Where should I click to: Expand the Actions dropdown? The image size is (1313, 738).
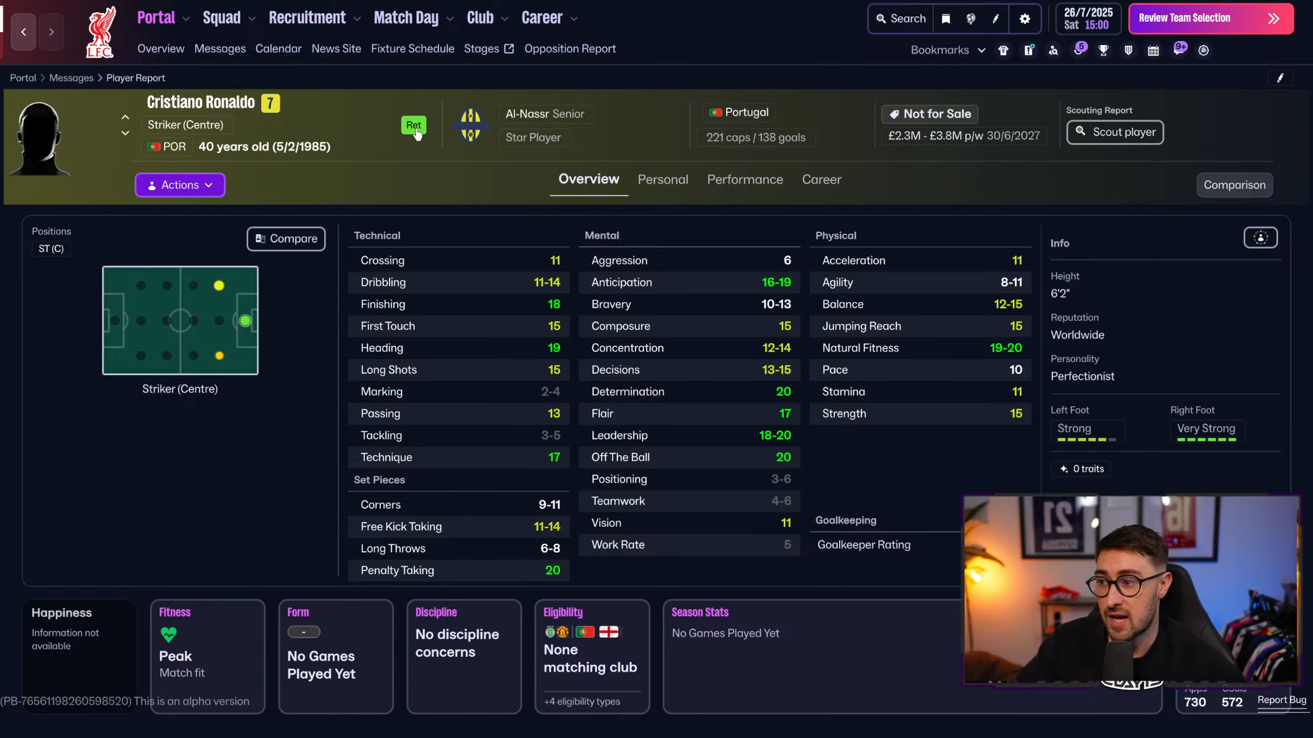pyautogui.click(x=180, y=185)
